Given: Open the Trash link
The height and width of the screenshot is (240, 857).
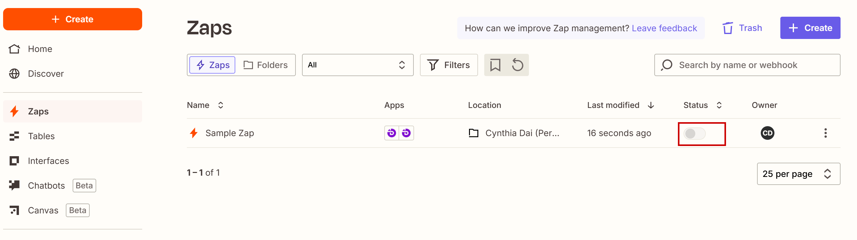Looking at the screenshot, I should (742, 28).
